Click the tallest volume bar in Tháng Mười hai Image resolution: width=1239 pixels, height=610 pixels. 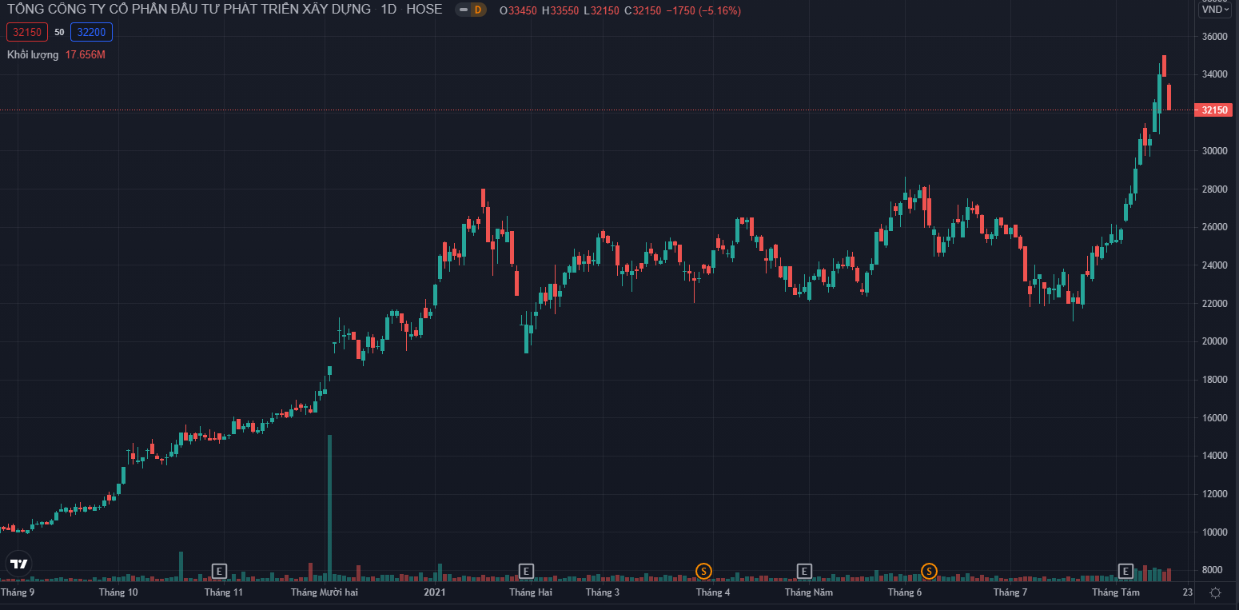pos(329,508)
